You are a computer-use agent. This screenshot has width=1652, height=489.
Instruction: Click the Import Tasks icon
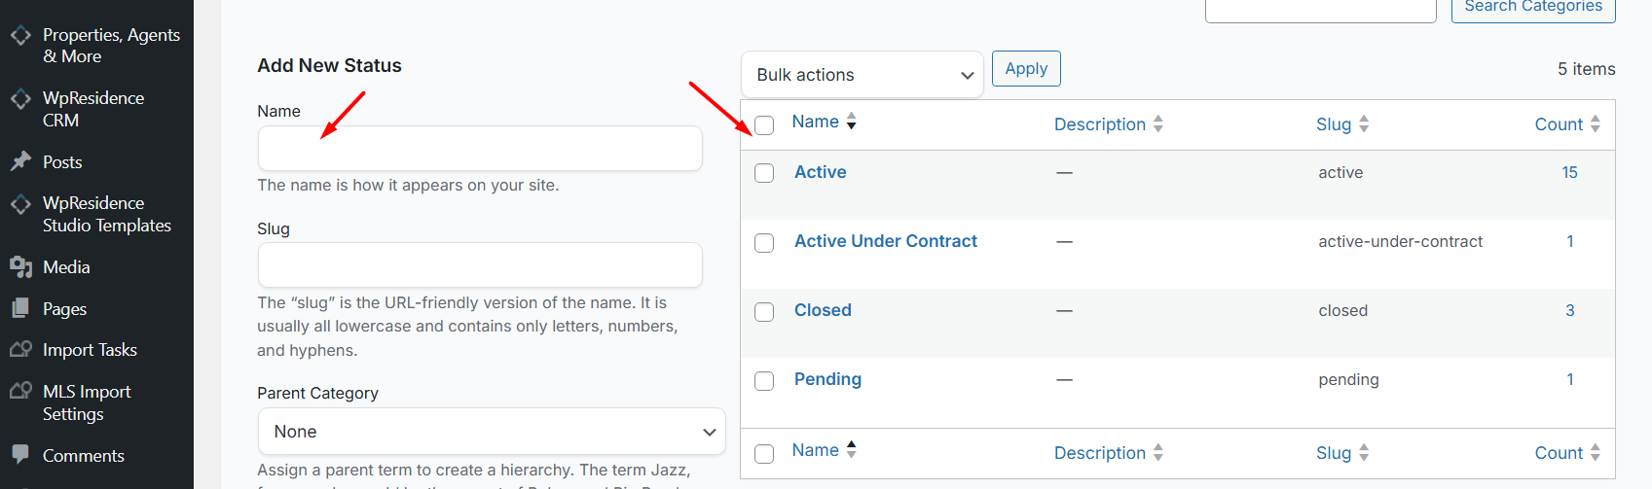[20, 349]
